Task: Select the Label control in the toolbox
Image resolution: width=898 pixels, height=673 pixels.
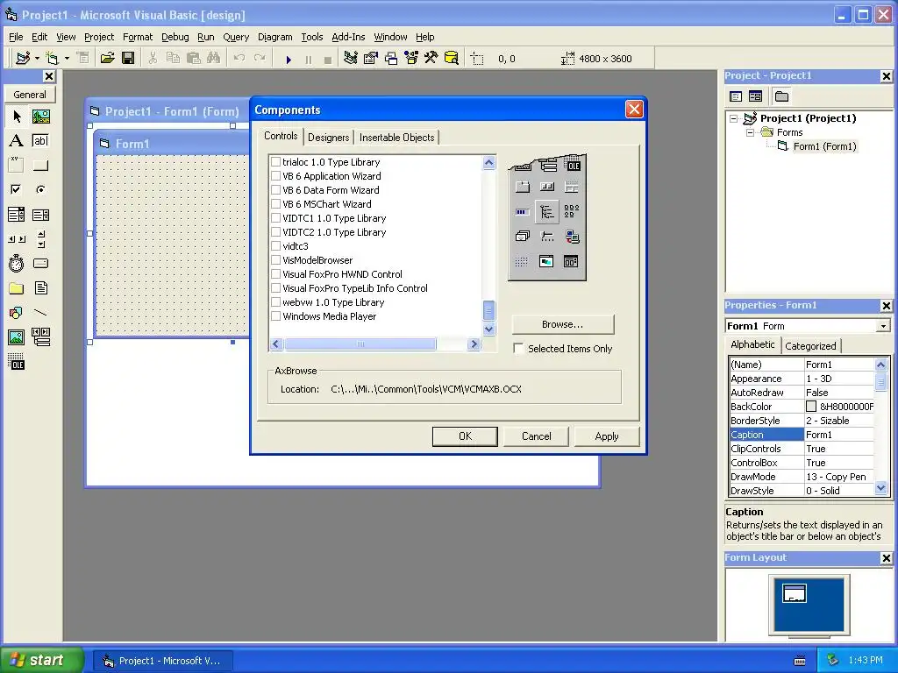Action: [17, 141]
